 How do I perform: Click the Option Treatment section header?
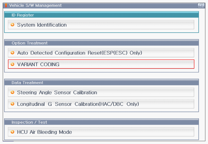pos(30,43)
